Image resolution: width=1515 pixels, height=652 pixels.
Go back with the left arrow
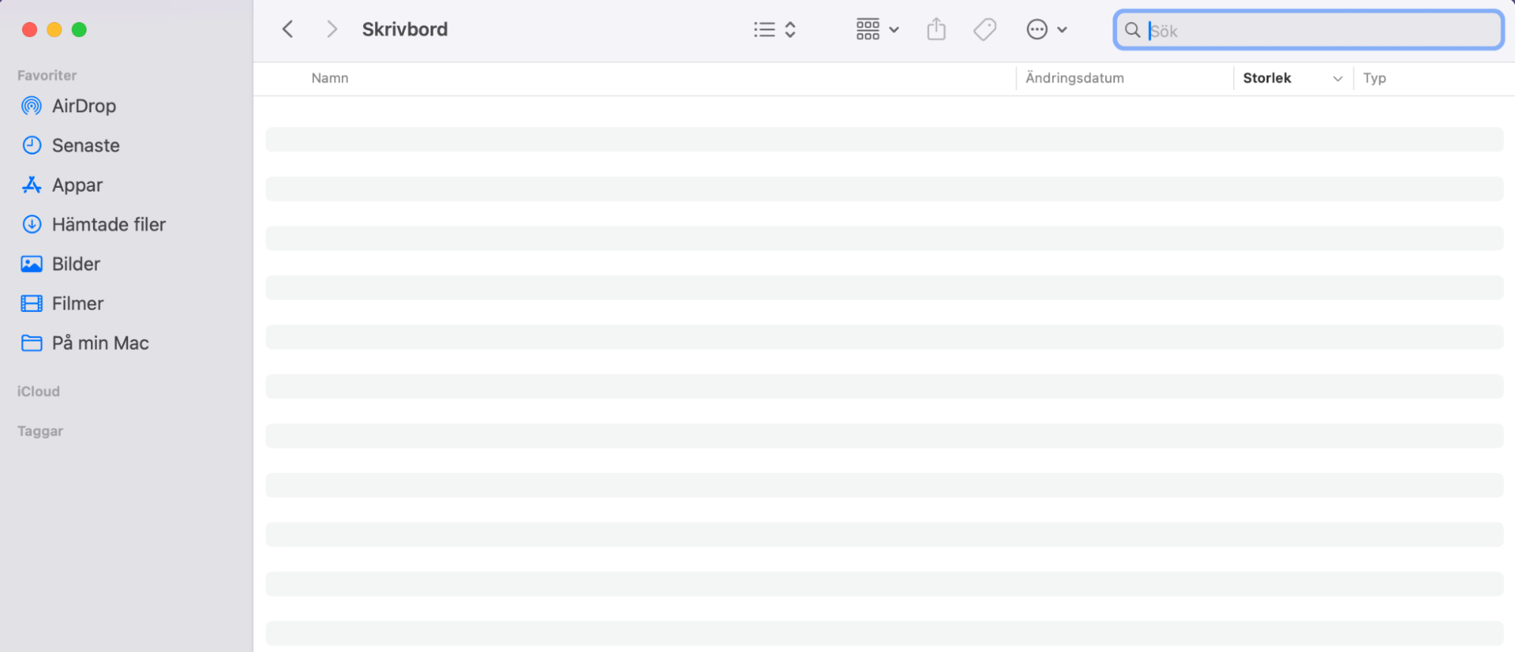tap(288, 30)
